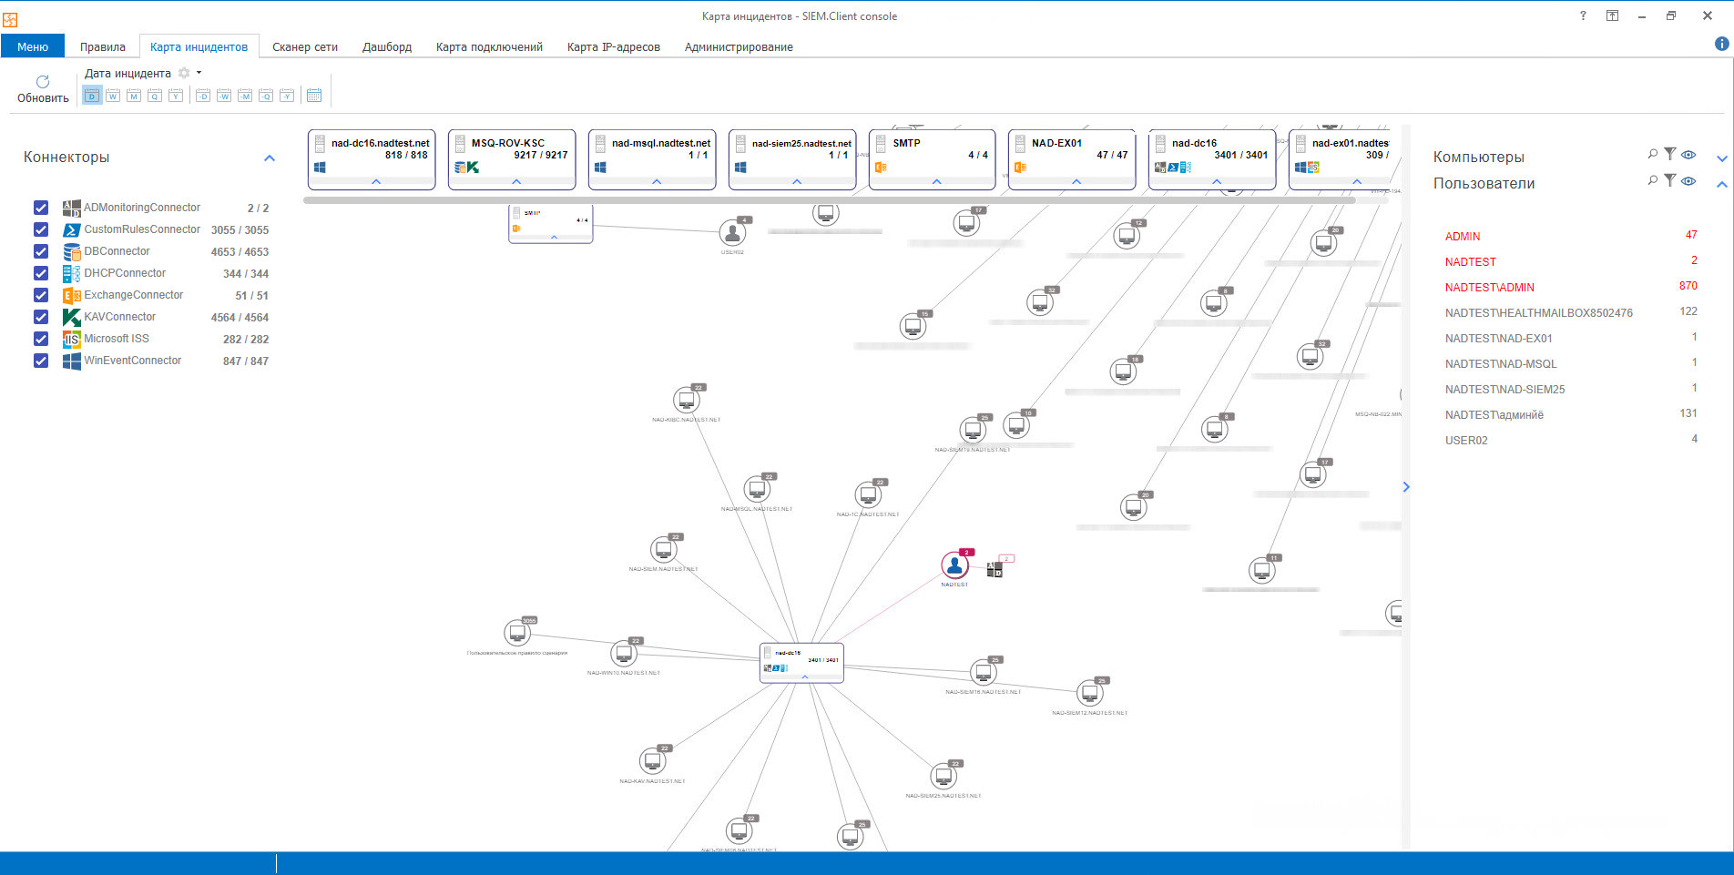Viewport: 1734px width, 875px height.
Task: Open the Дата инцидента dropdown arrow
Action: point(199,73)
